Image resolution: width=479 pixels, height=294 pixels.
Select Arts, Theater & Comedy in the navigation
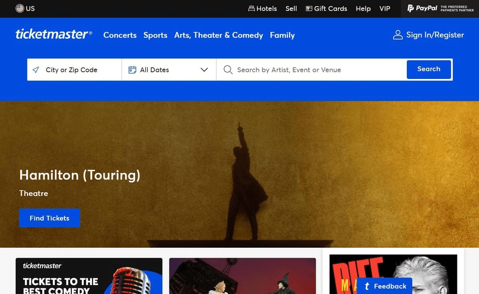tap(218, 35)
